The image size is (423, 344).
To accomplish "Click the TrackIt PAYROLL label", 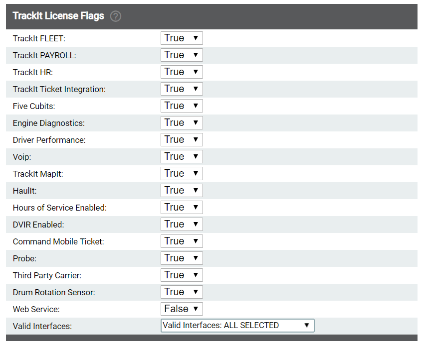I will (44, 55).
